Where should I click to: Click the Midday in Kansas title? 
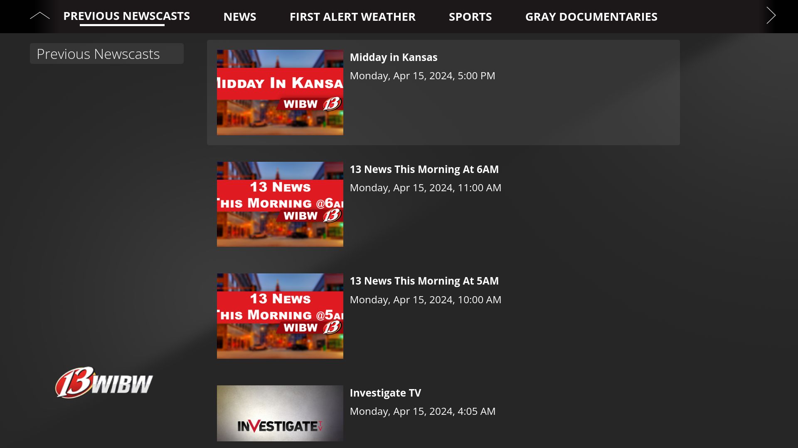393,57
